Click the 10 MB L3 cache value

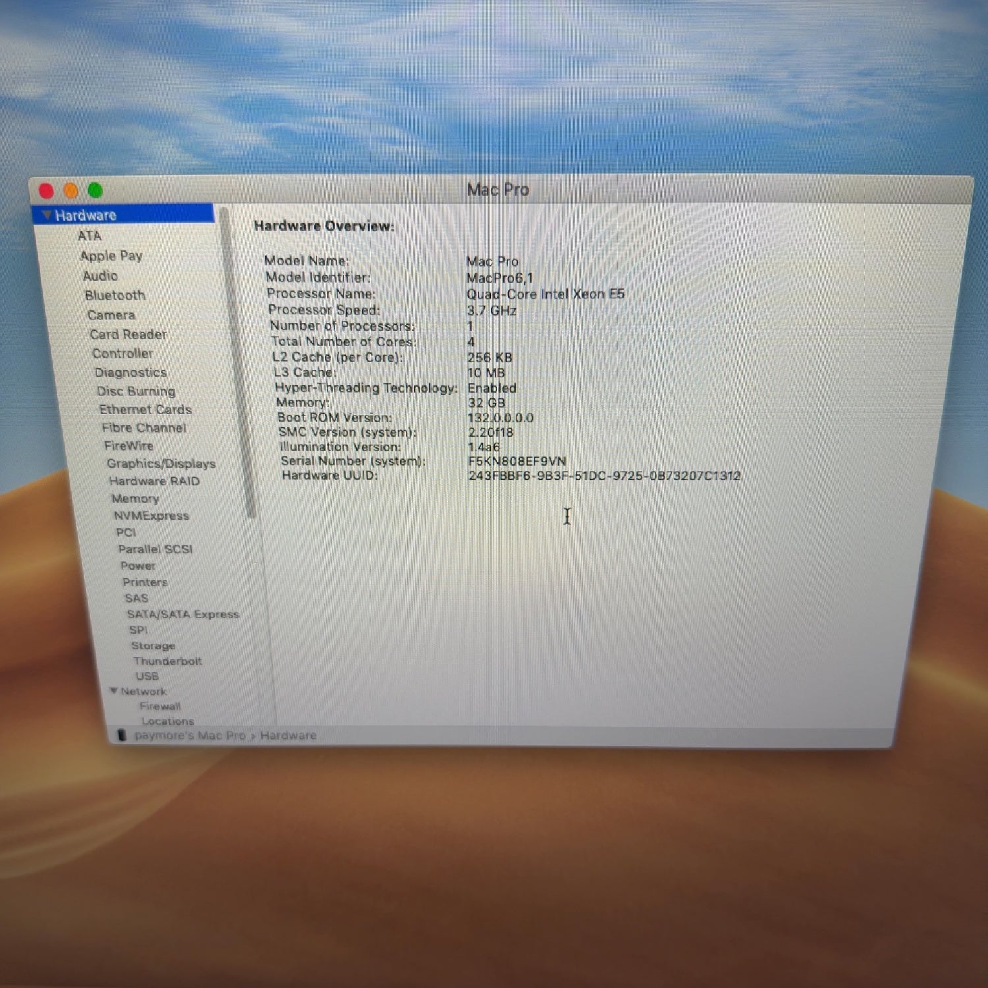pos(485,373)
